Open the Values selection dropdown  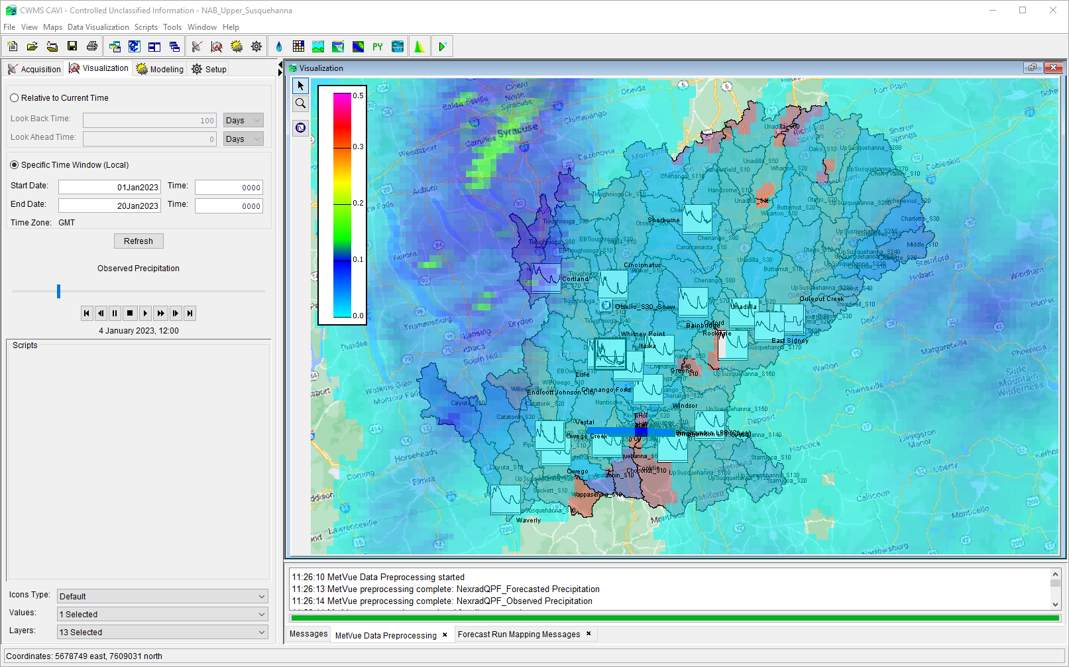click(162, 614)
